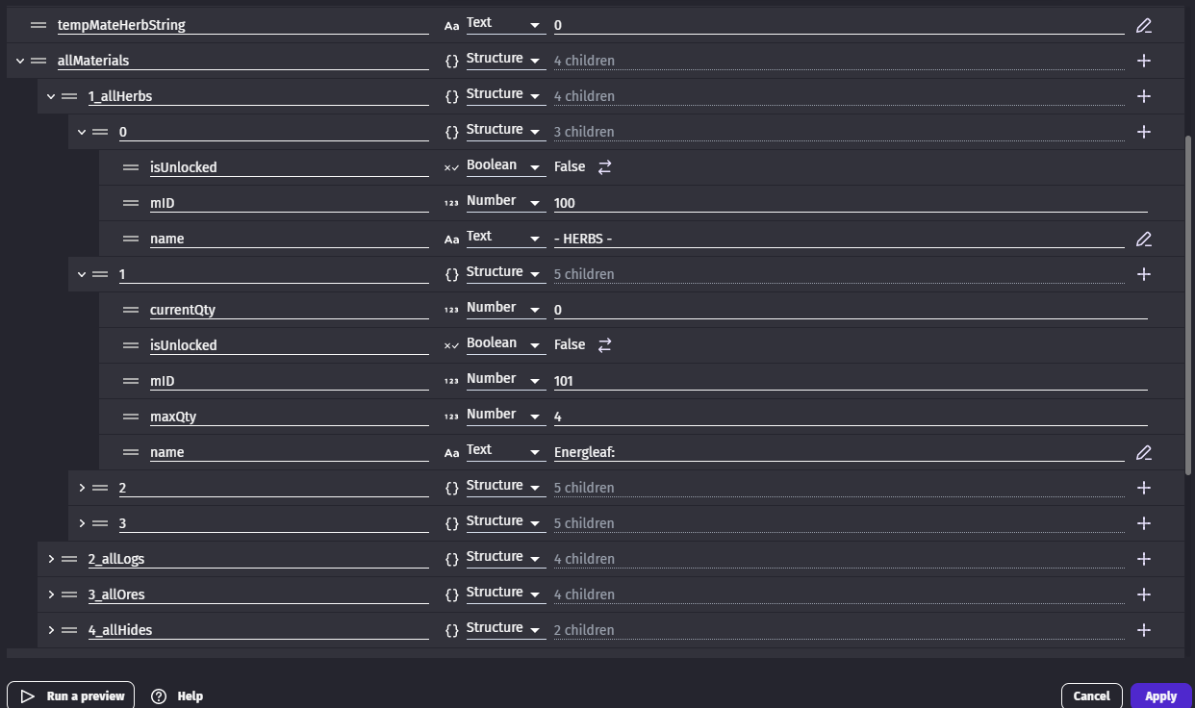1195x708 pixels.
Task: Click the currentQty value field
Action: pos(851,310)
